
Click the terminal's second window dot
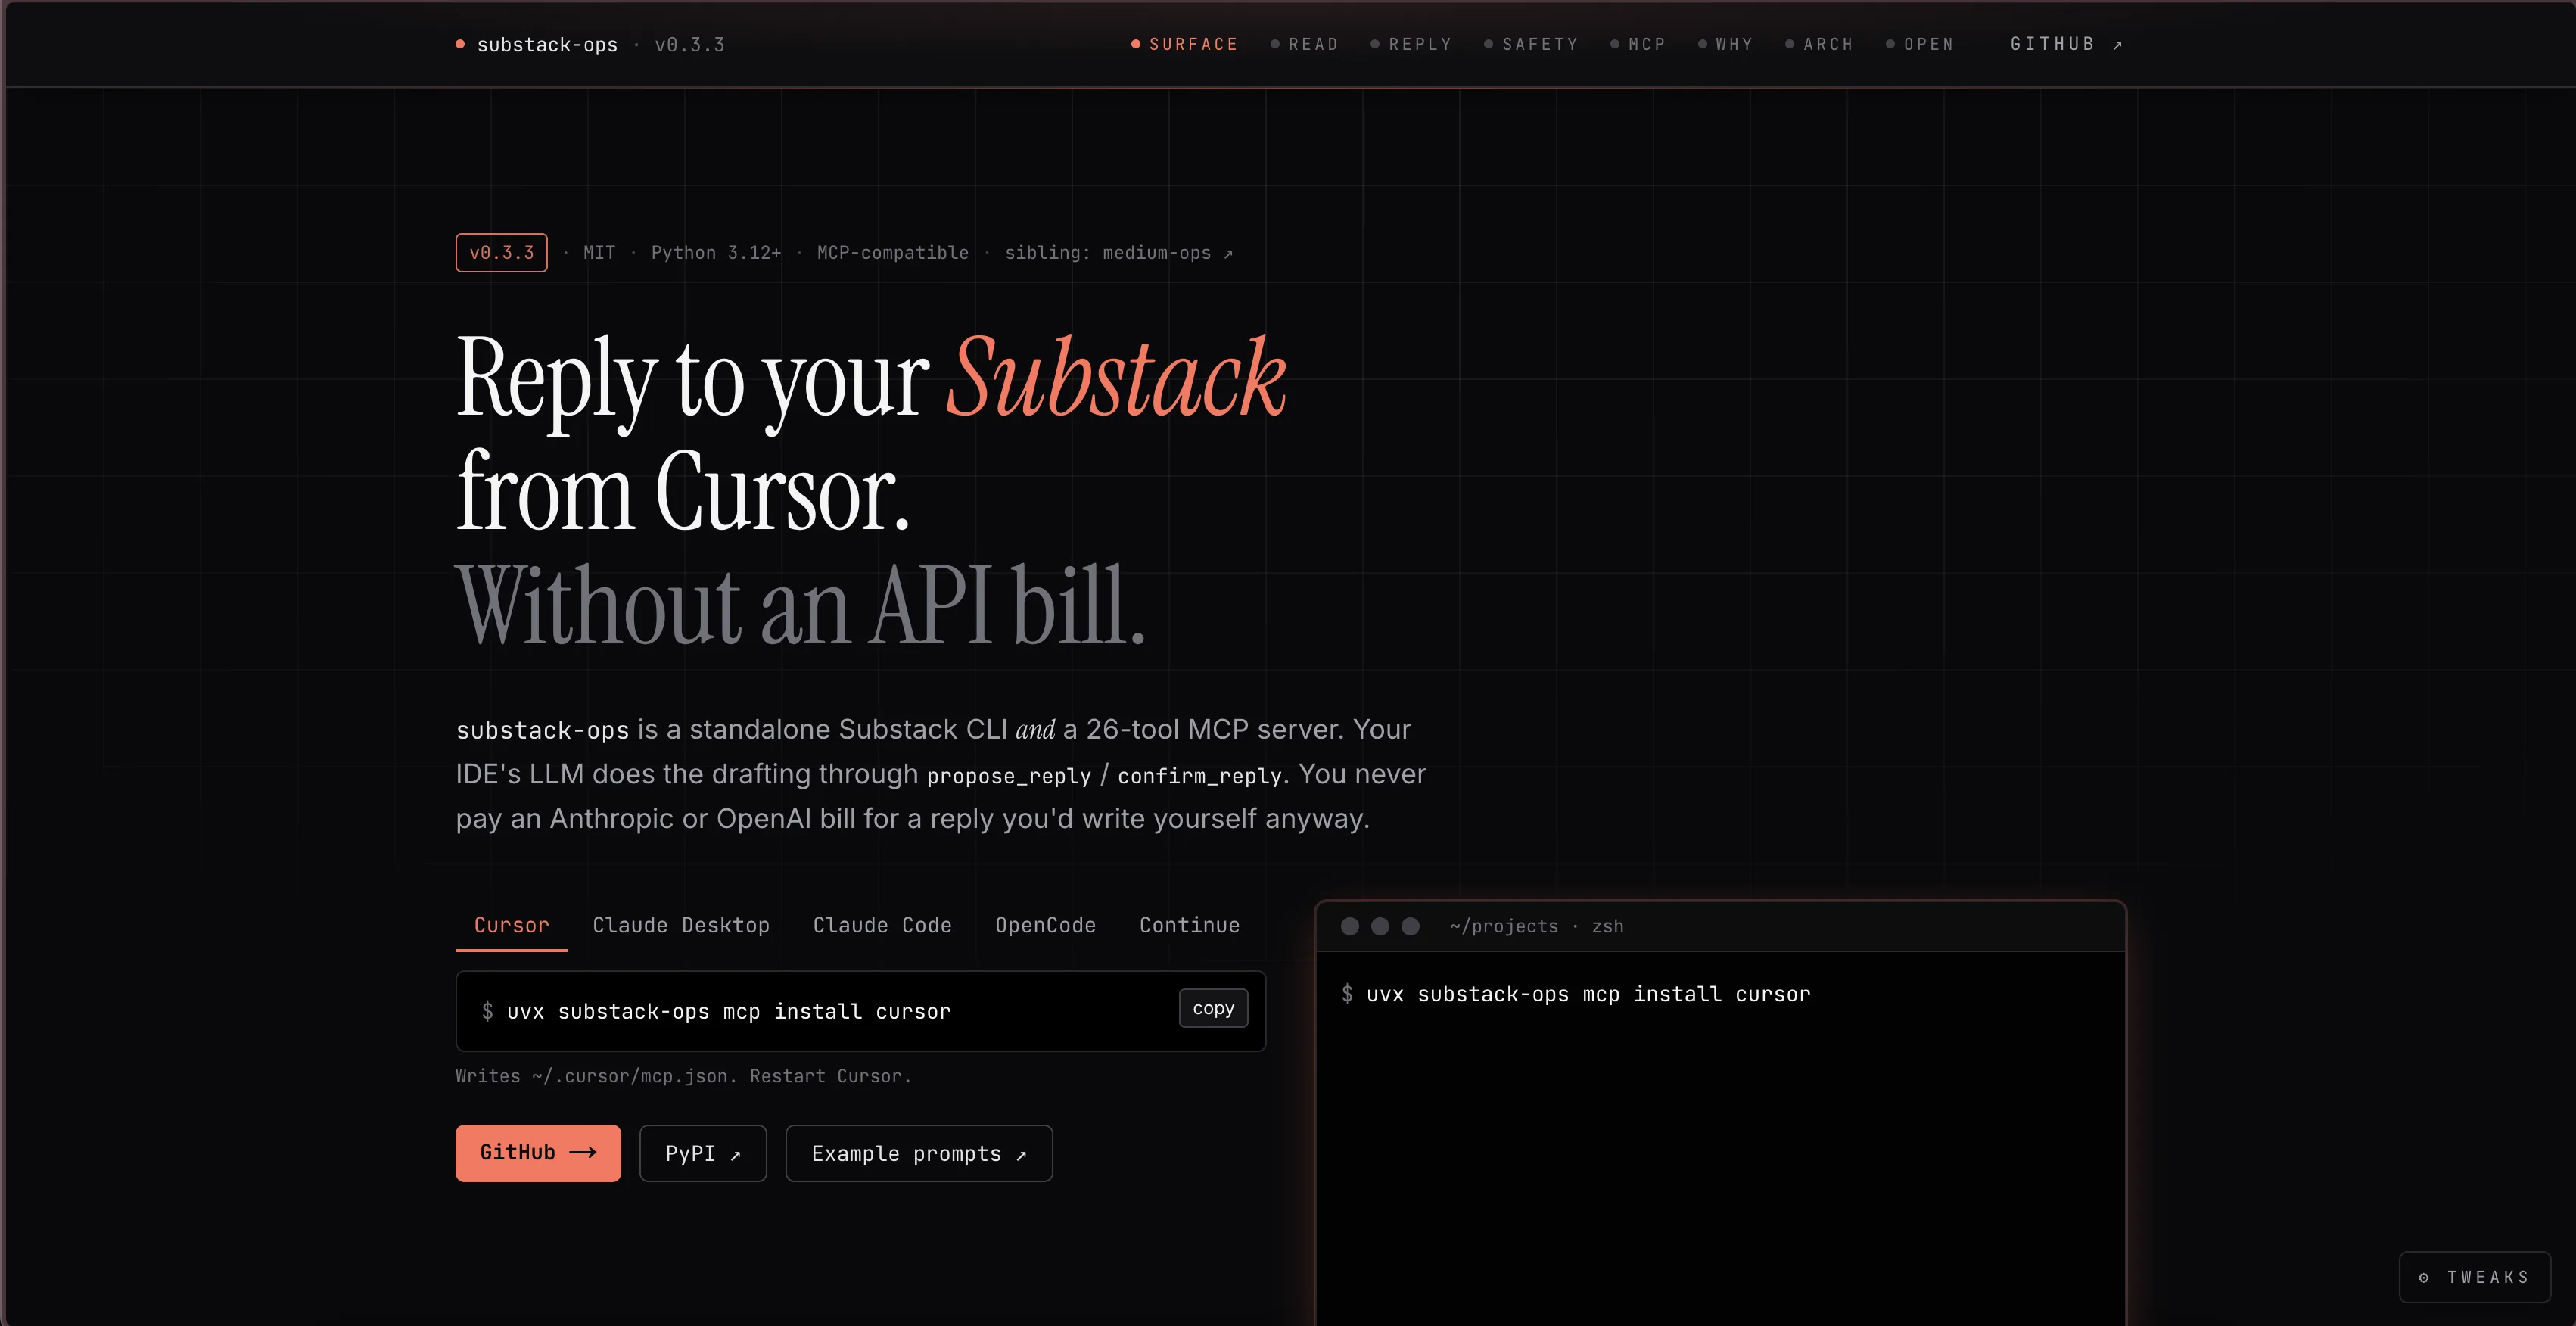(x=1380, y=926)
